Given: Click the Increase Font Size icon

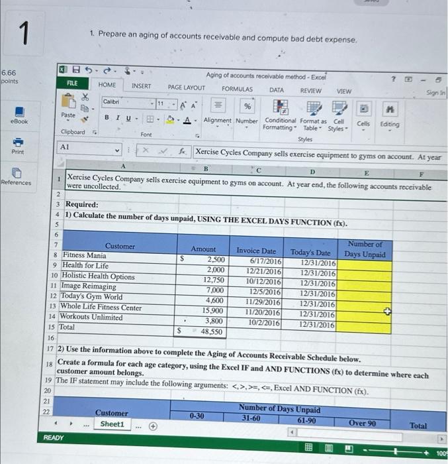Looking at the screenshot, I should (x=183, y=105).
